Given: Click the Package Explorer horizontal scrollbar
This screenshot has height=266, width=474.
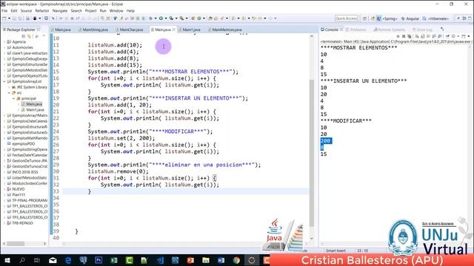Looking at the screenshot, I should point(16,244).
